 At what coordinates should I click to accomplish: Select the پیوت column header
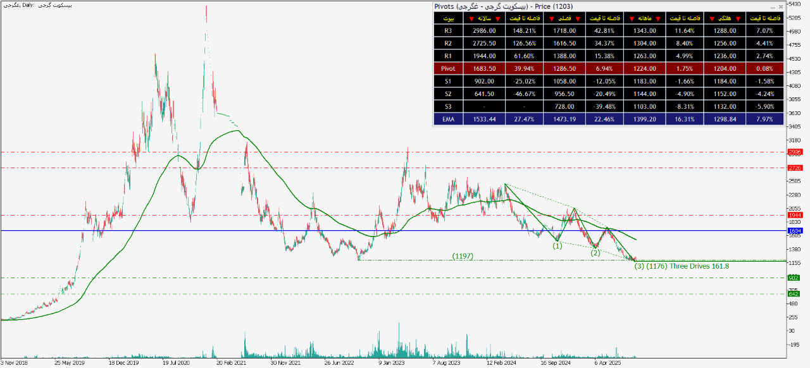pos(448,18)
